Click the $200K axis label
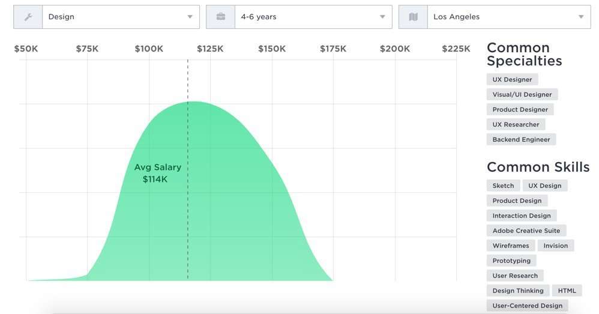 (x=395, y=49)
